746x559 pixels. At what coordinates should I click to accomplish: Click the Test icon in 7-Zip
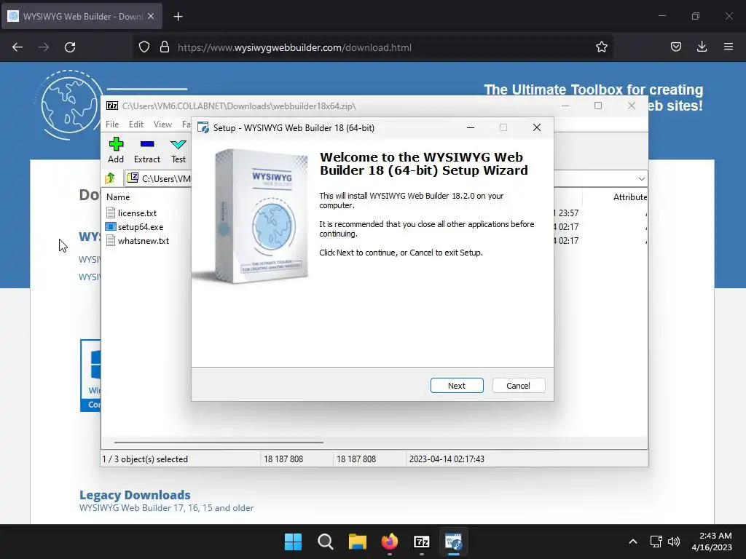(x=178, y=150)
